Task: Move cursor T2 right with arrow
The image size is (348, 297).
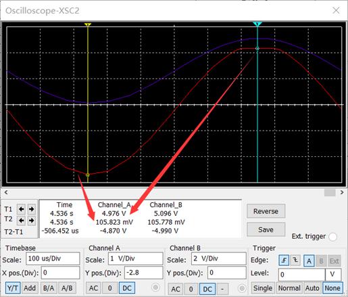Action: tap(32, 220)
